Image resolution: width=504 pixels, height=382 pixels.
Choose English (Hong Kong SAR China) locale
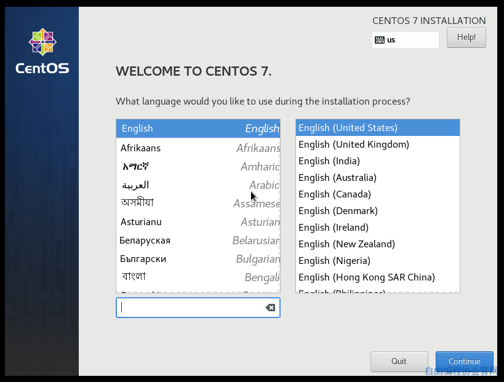click(378, 277)
